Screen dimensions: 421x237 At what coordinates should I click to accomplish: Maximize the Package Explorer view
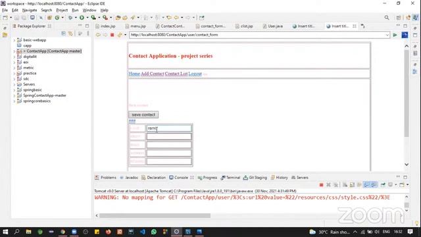[x=87, y=26]
